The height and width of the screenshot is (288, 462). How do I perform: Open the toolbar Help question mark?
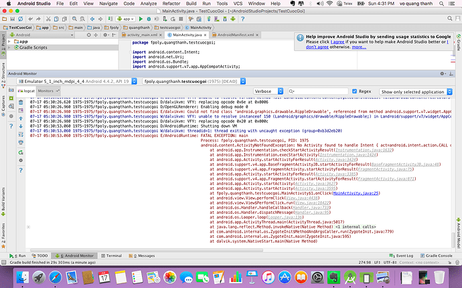pos(242,19)
